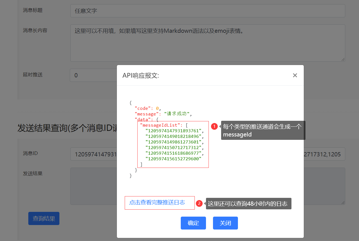Click the "data" key in response
Image resolution: width=359 pixels, height=241 pixels.
click(x=143, y=119)
